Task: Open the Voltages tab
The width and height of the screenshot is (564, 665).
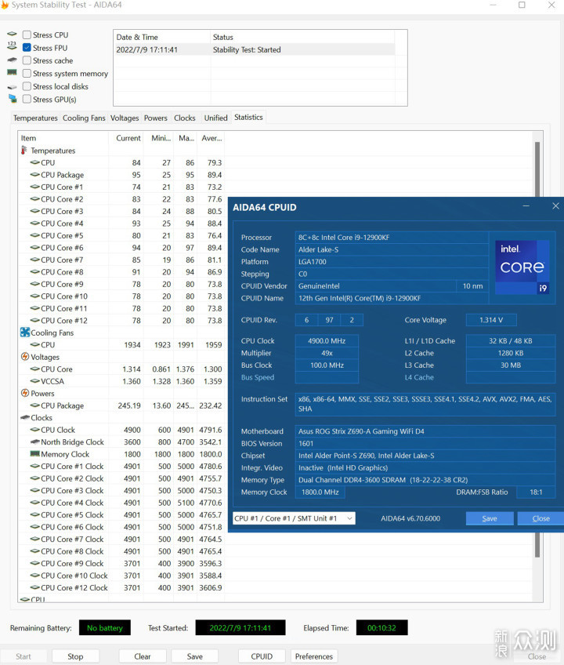Action: tap(125, 118)
